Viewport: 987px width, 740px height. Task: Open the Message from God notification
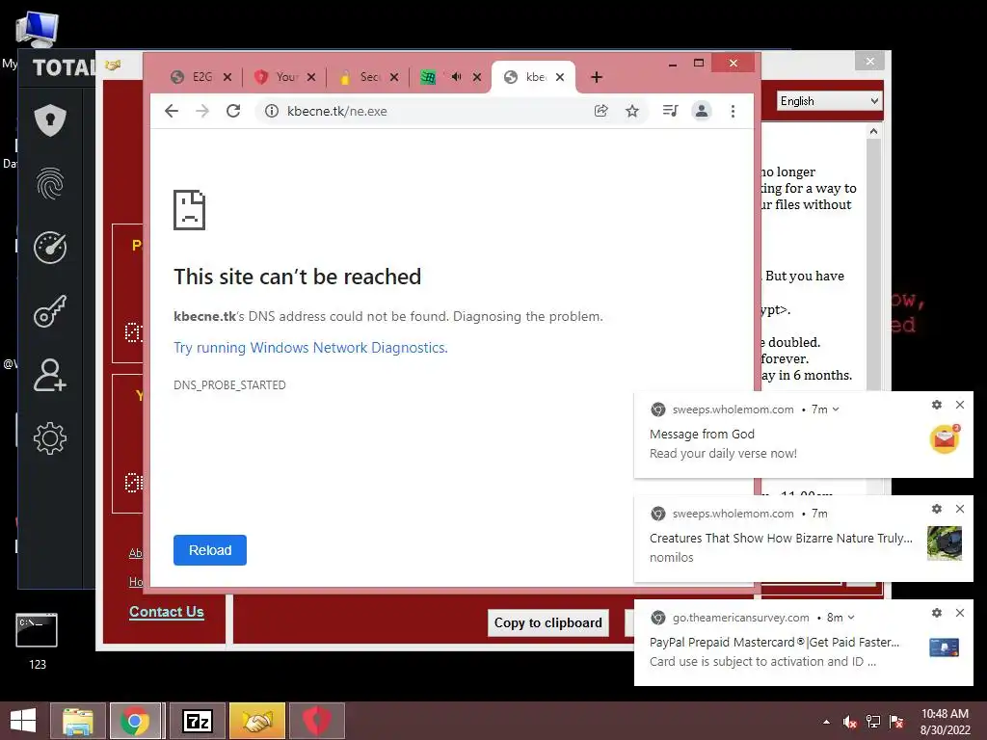pyautogui.click(x=803, y=435)
